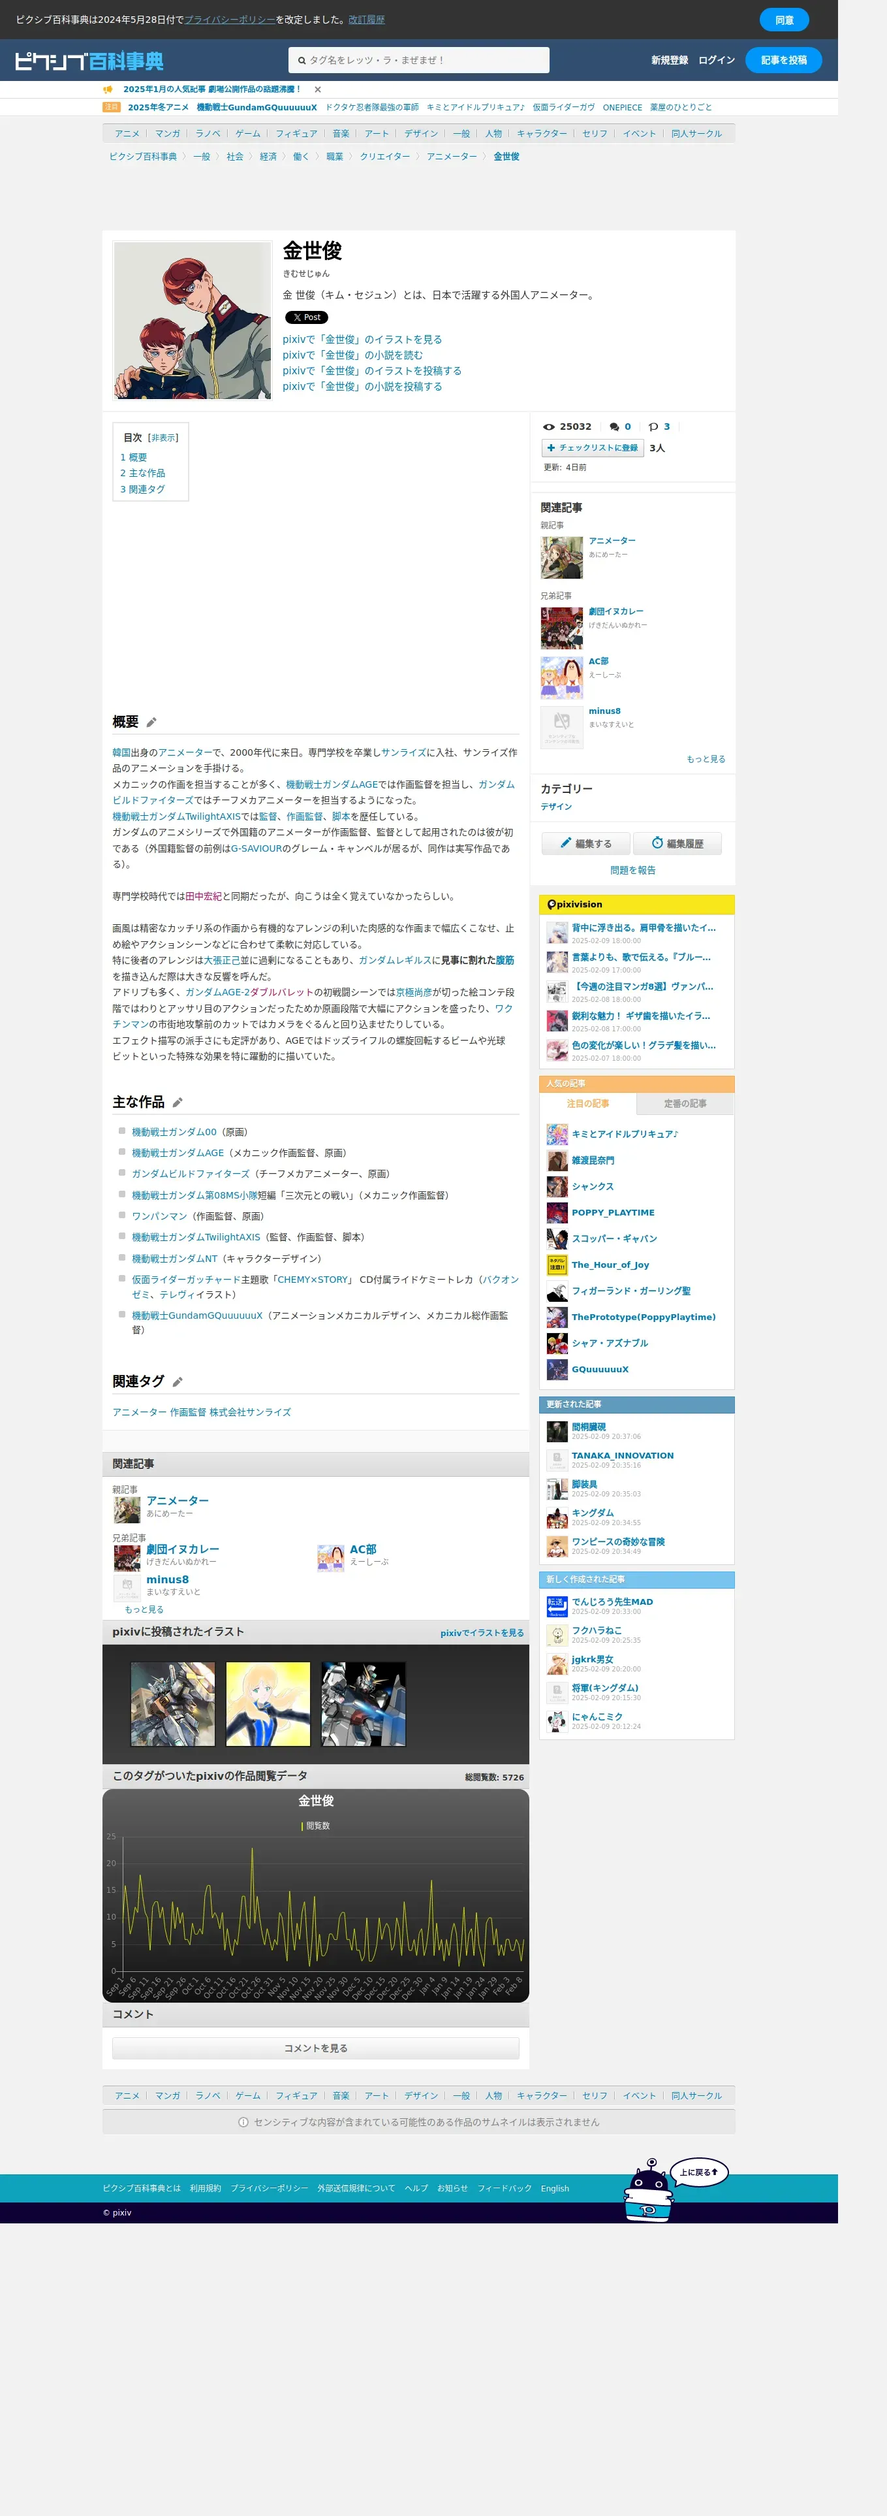Open the アニメーター thumbnail in the sidebar 関連記事
Viewport: 887px width, 2516px height.
point(561,558)
